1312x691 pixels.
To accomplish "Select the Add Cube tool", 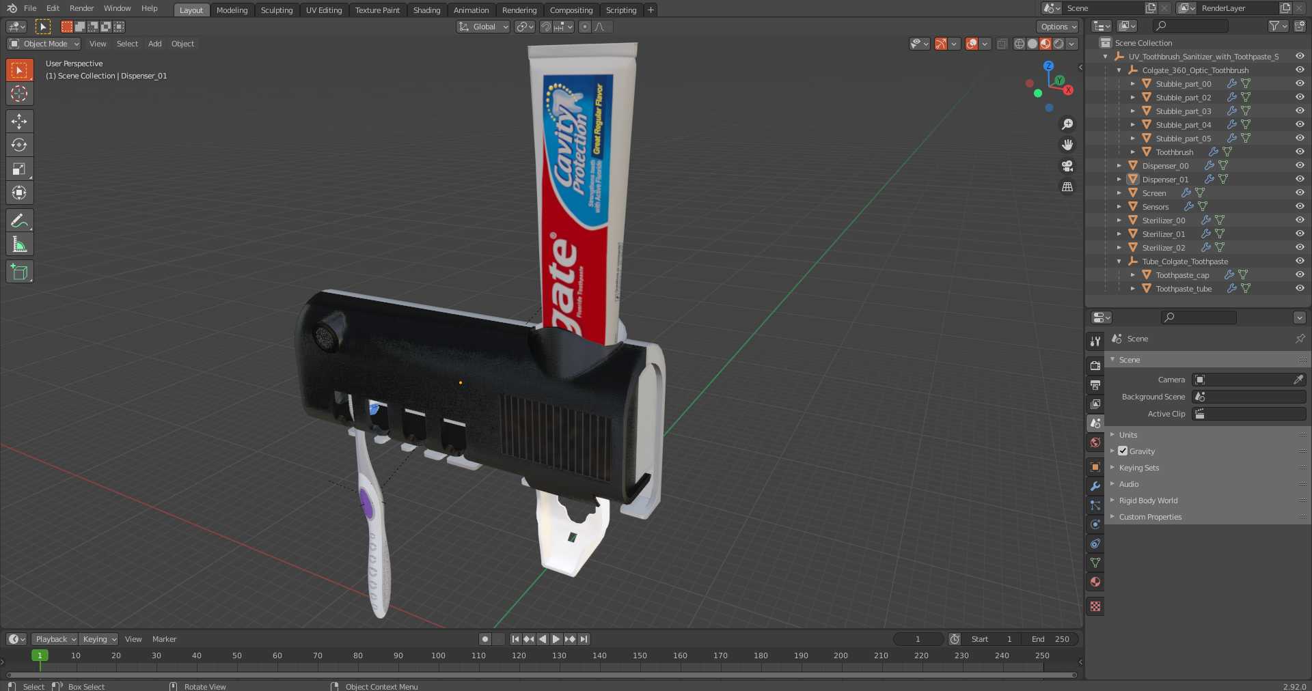I will pos(19,272).
